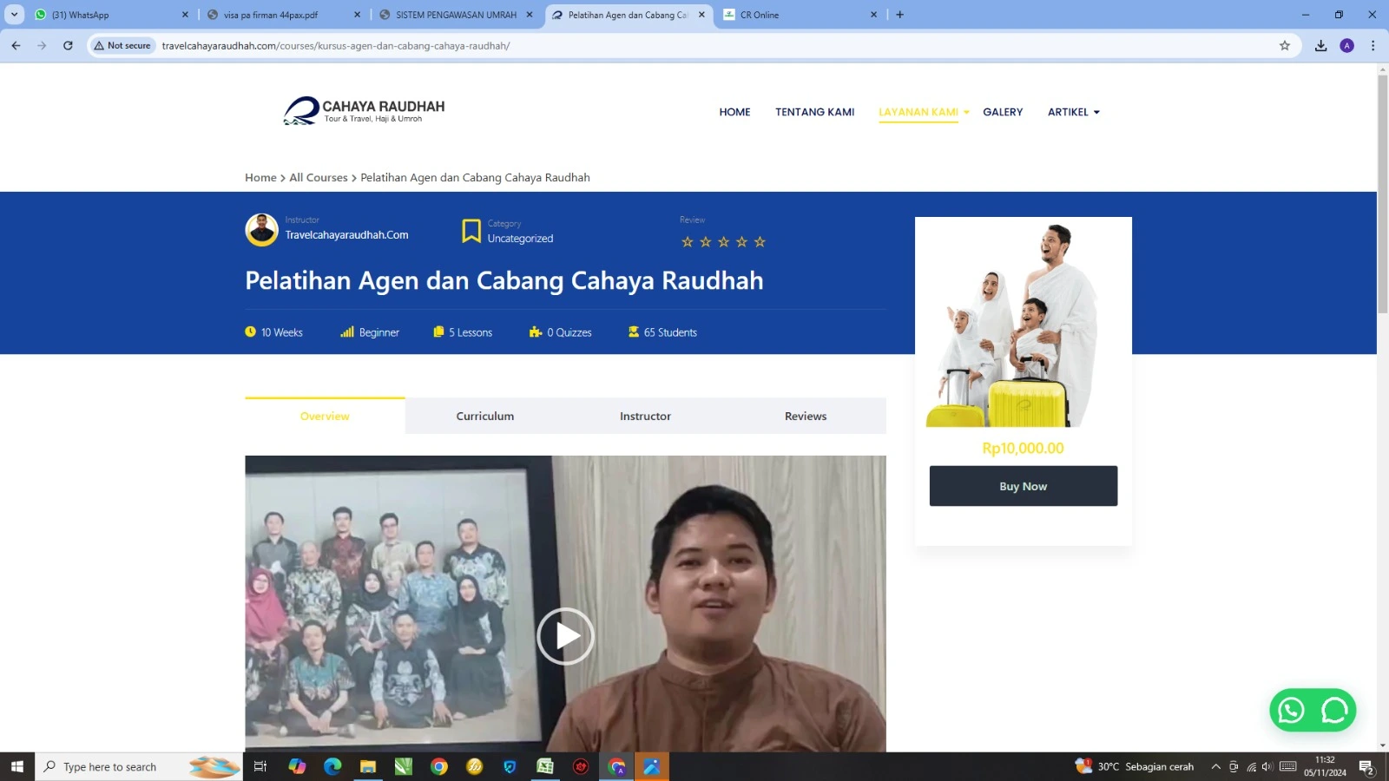Image resolution: width=1389 pixels, height=781 pixels.
Task: Click the level bars icon beside Beginner
Action: (x=347, y=331)
